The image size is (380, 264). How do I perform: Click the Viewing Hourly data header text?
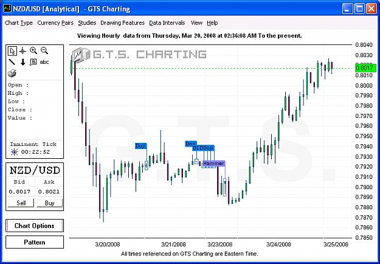pyautogui.click(x=190, y=36)
